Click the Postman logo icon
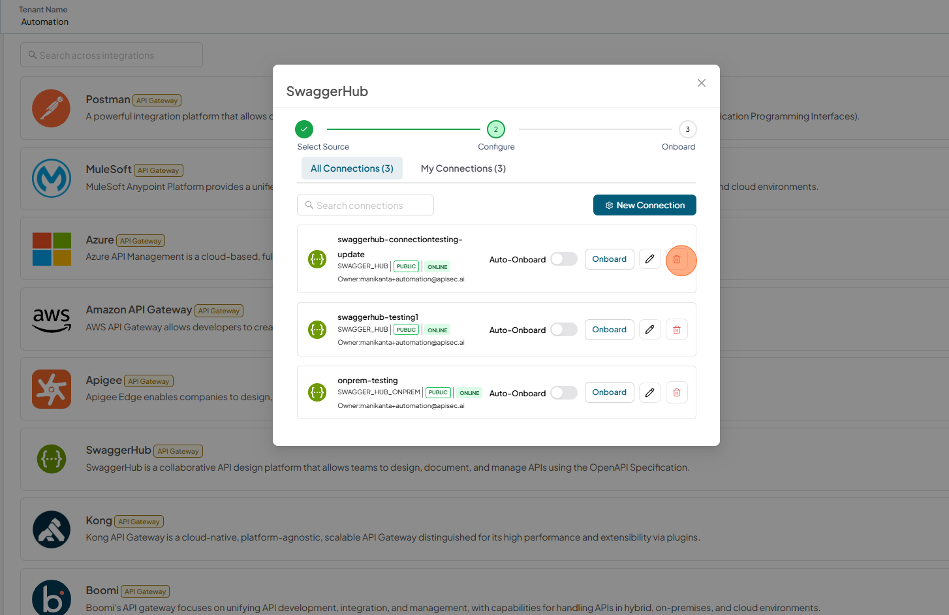949x615 pixels. tap(52, 108)
